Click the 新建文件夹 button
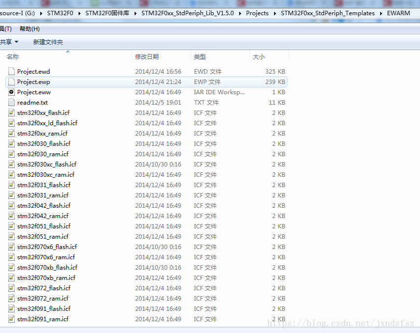 pos(48,42)
